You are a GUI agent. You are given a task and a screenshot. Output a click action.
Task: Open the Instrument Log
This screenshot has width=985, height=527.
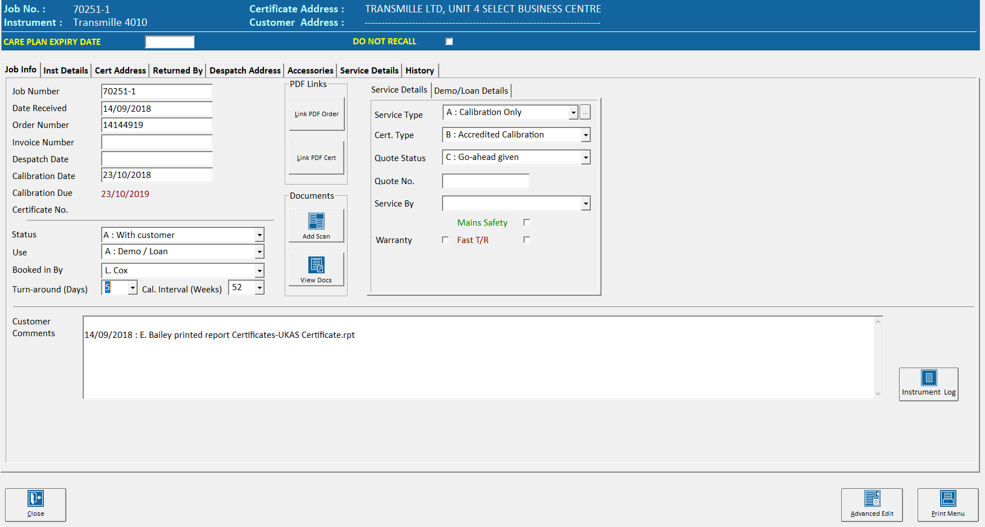(928, 384)
